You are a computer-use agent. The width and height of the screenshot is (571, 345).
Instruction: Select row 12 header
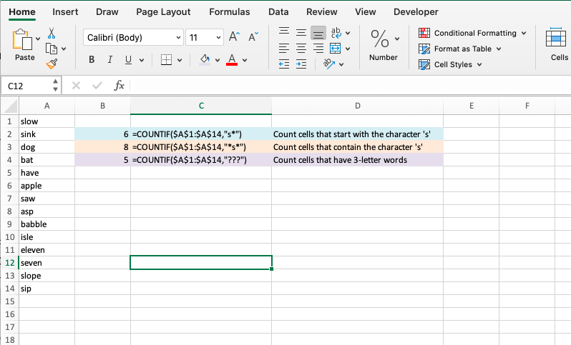10,263
